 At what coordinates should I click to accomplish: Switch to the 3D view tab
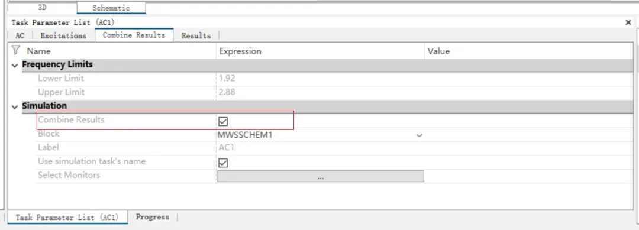point(42,7)
